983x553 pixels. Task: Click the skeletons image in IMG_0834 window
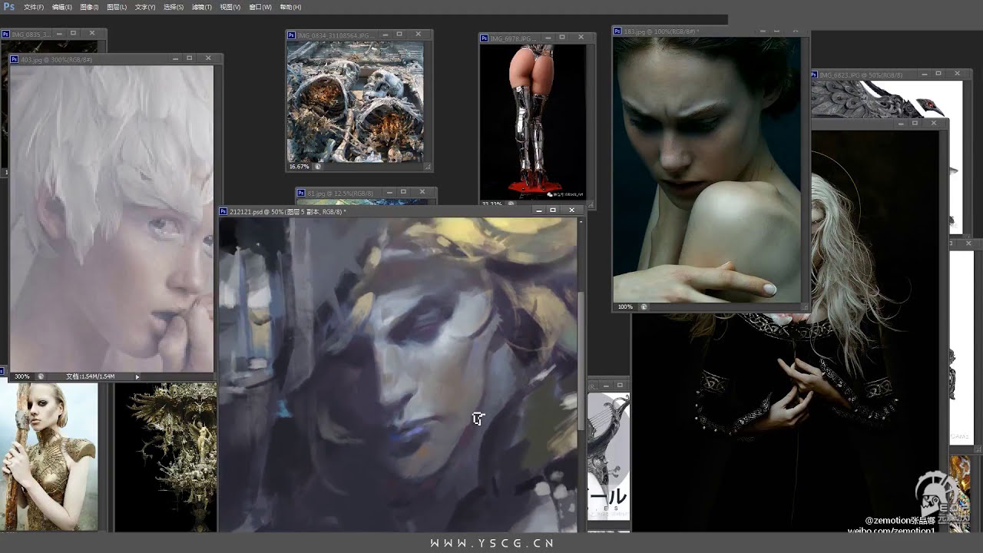[355, 101]
